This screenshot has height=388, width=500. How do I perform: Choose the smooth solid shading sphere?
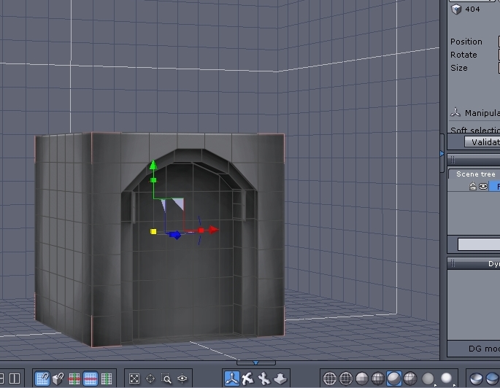pyautogui.click(x=393, y=379)
